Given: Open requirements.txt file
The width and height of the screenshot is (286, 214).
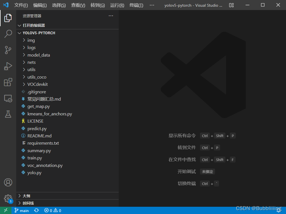Looking at the screenshot, I should 68,143.
